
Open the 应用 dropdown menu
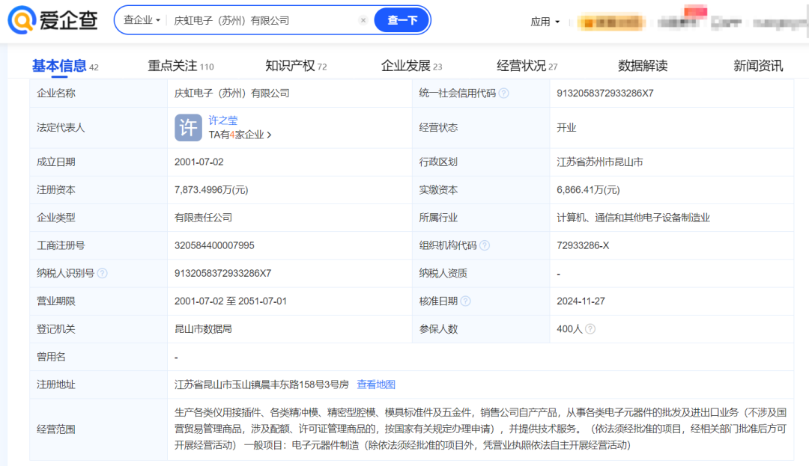[545, 22]
